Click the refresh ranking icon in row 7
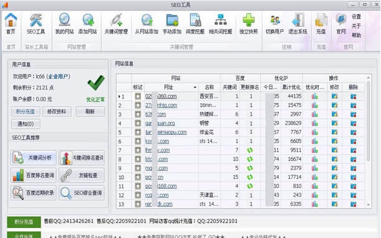The width and height of the screenshot is (381, 238). [250, 150]
